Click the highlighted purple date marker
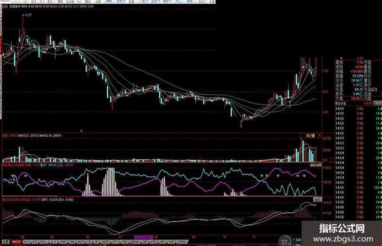 click(x=144, y=237)
